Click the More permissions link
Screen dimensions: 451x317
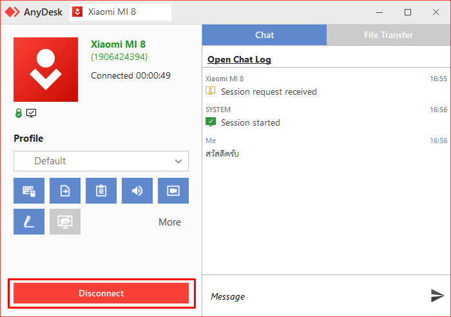click(169, 222)
